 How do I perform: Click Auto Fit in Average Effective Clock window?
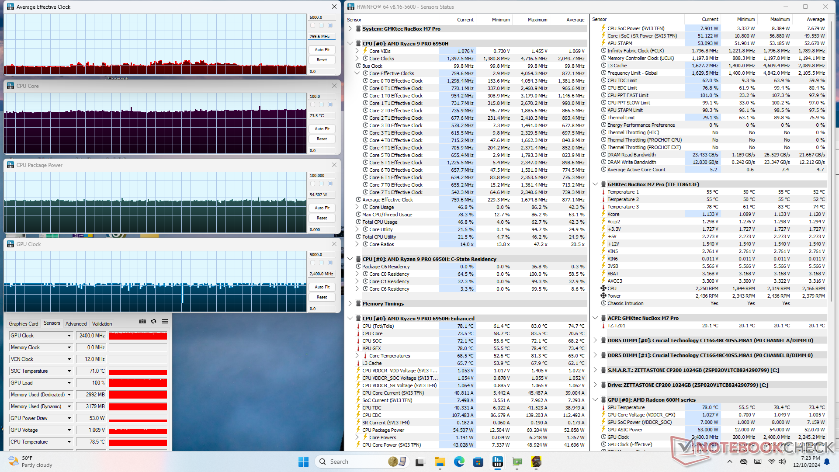tap(322, 50)
